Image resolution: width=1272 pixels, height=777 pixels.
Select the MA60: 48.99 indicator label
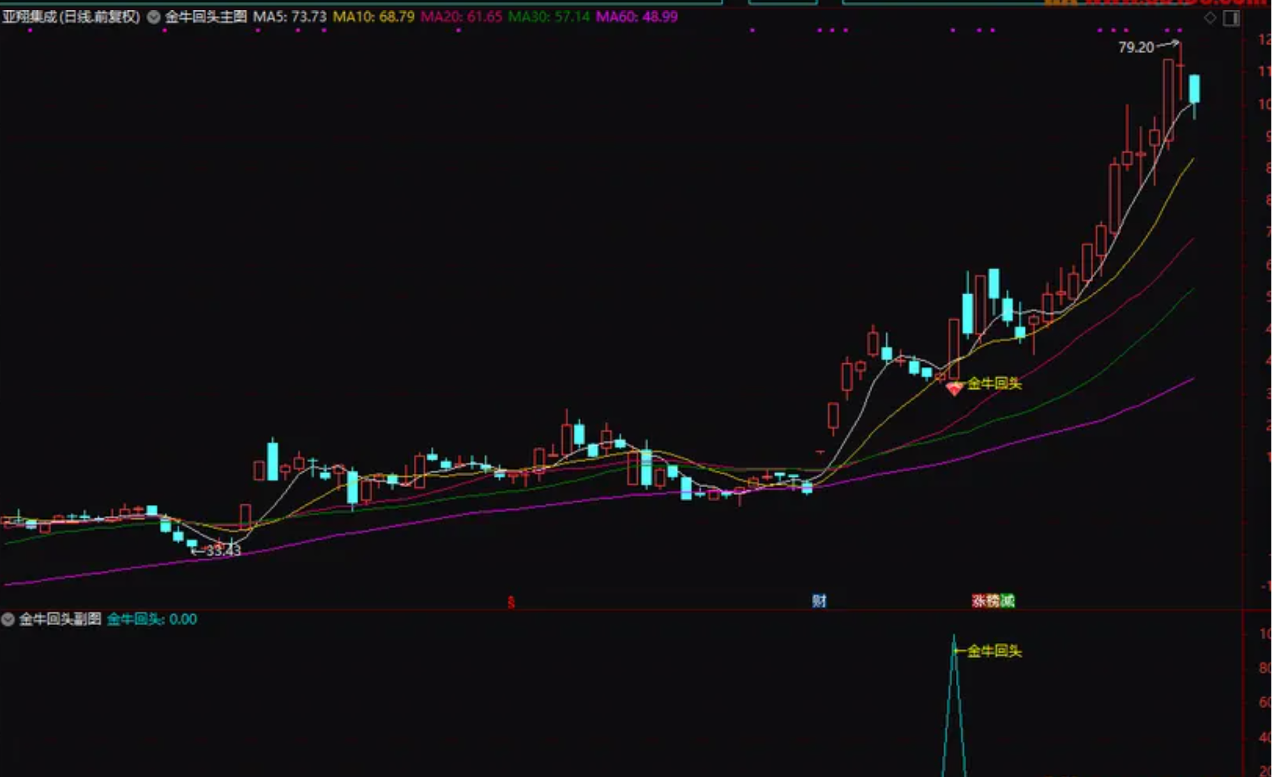click(637, 17)
